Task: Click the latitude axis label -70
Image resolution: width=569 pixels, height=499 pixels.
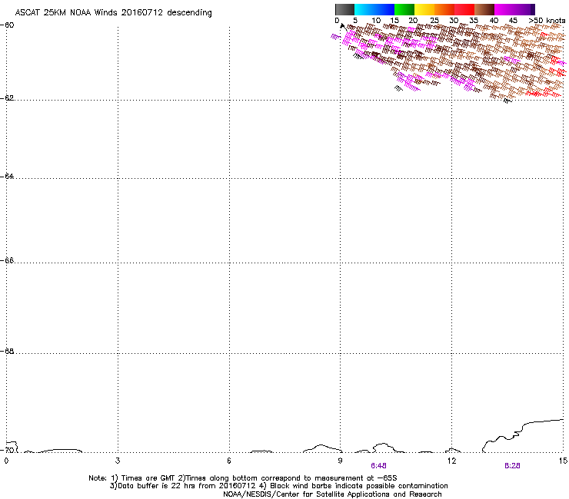Action: pyautogui.click(x=7, y=450)
